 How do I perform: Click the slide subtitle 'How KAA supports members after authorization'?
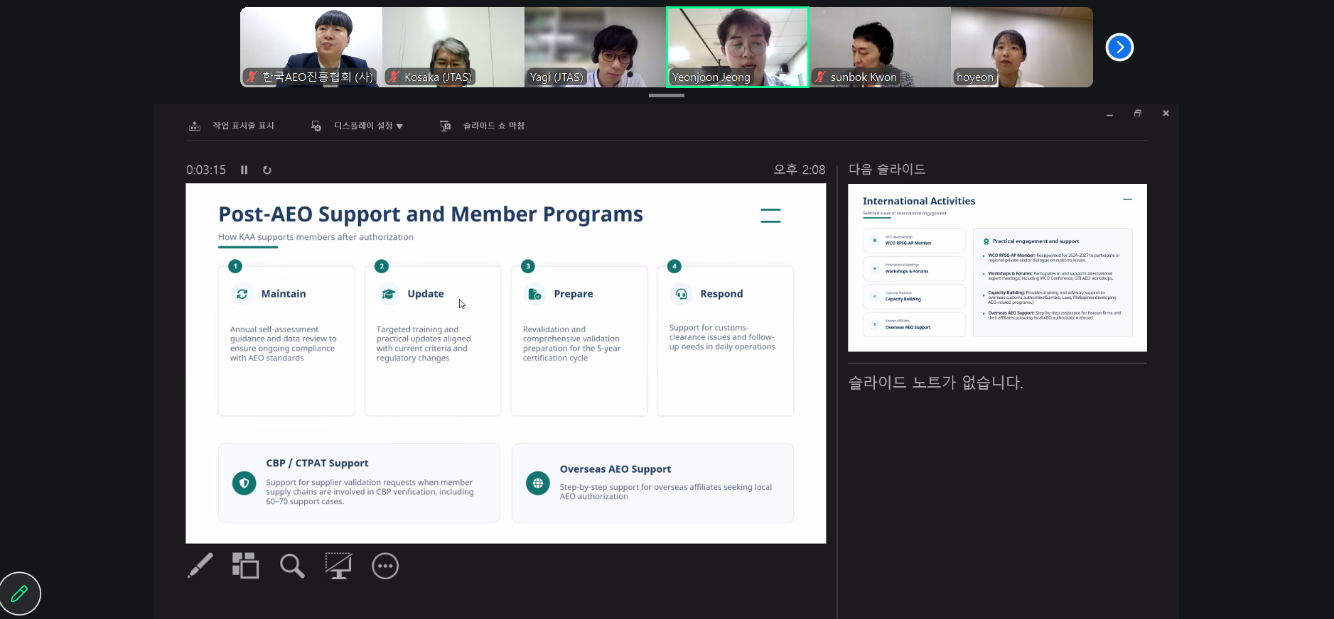[x=316, y=237]
